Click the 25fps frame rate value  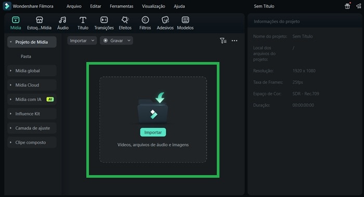297,82
